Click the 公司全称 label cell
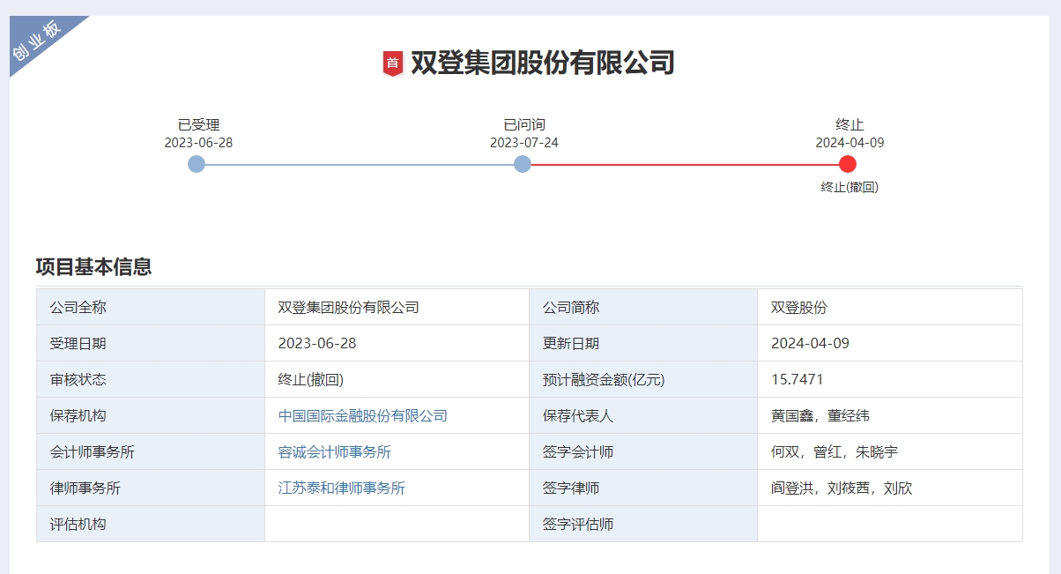 (151, 308)
